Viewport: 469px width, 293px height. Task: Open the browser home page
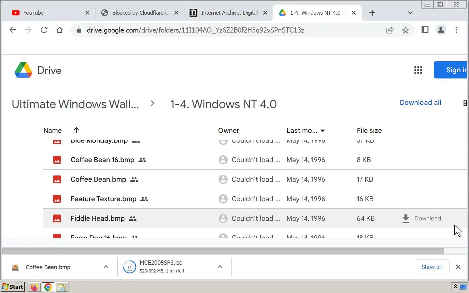(60, 30)
